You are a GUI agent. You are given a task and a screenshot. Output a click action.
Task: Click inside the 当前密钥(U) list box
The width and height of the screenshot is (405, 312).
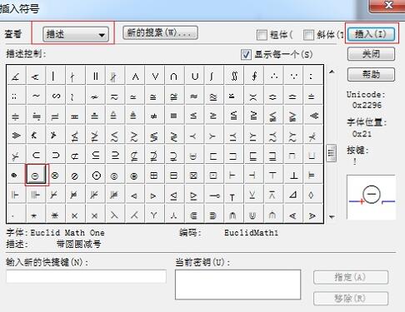(x=238, y=285)
